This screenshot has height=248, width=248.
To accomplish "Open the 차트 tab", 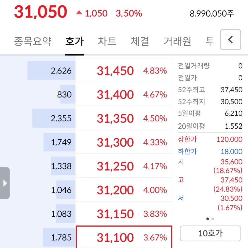I will click(x=107, y=41).
